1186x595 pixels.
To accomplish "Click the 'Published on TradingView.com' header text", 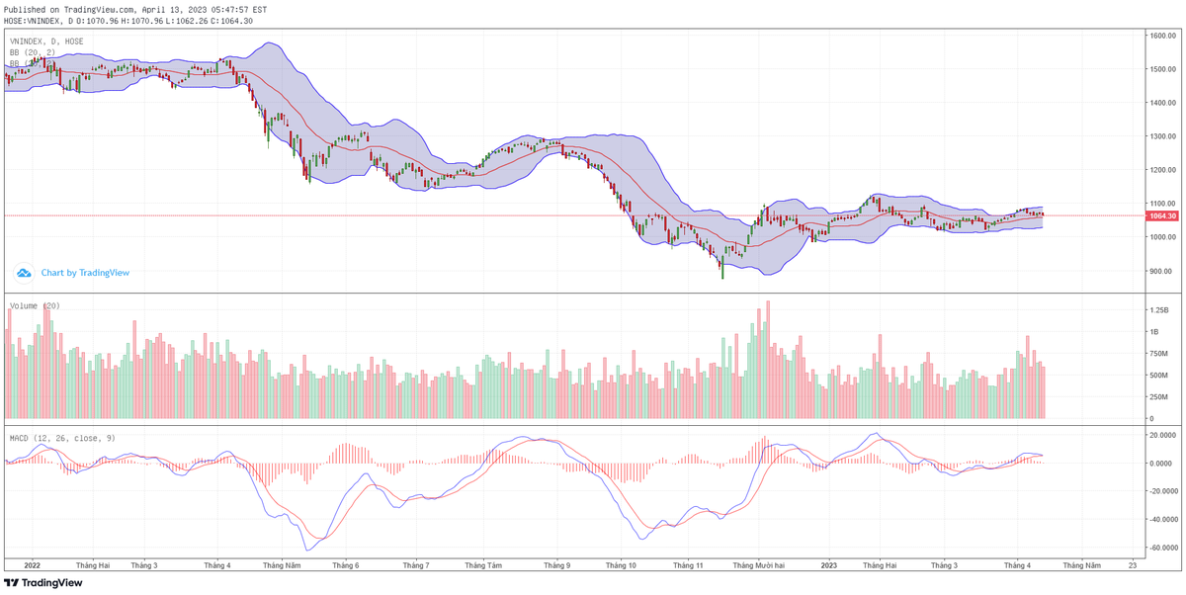I will [69, 9].
